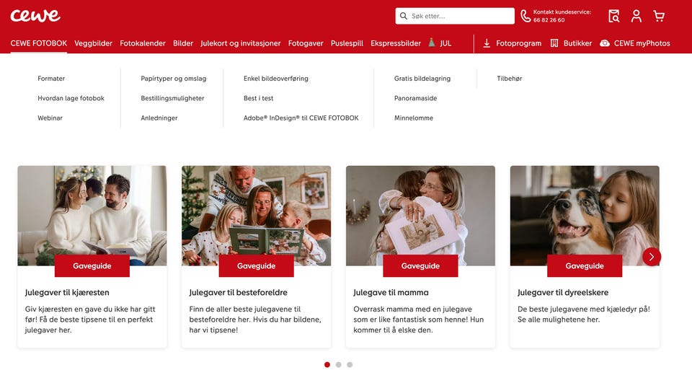692x383 pixels.
Task: Select the third carousel dot
Action: tap(350, 364)
